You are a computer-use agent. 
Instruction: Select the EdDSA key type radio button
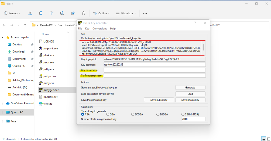point(158,114)
